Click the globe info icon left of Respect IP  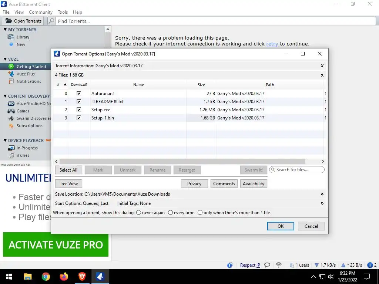point(230,265)
